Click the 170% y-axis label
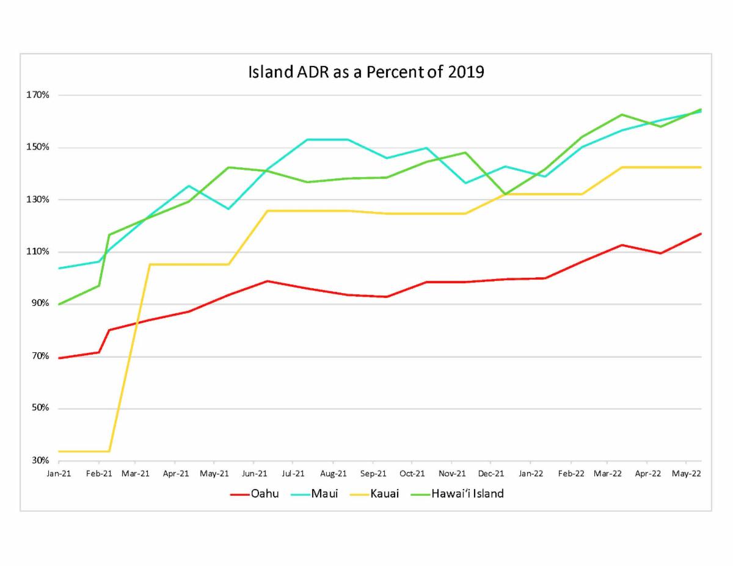733x566 pixels. (37, 95)
